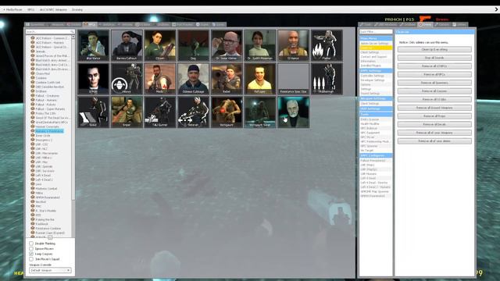Viewport: 500px width, 281px height.
Task: Click the Remove all Corpses button
Action: coord(434,91)
